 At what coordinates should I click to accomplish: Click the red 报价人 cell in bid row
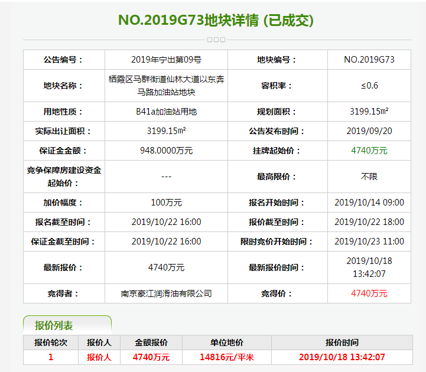(x=99, y=357)
